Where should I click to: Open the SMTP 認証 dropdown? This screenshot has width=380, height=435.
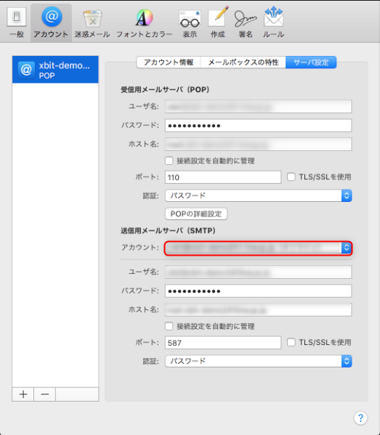click(x=259, y=361)
